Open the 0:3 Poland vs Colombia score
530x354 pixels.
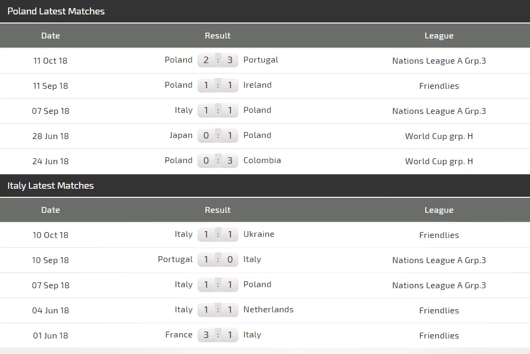click(x=218, y=160)
